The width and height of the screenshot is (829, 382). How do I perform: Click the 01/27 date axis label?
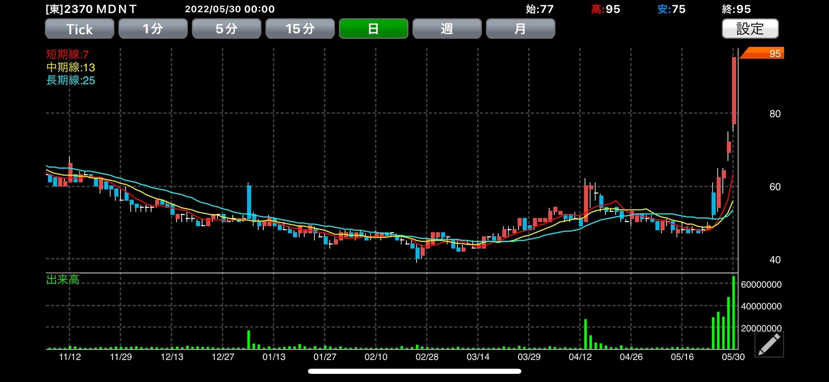(325, 357)
